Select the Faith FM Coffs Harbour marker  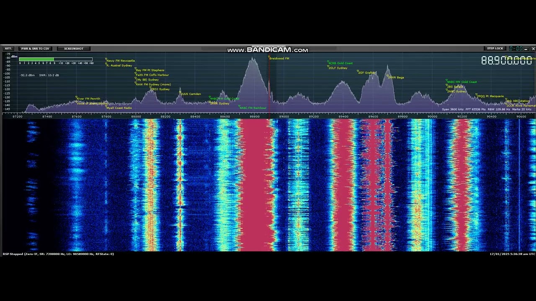pos(152,75)
